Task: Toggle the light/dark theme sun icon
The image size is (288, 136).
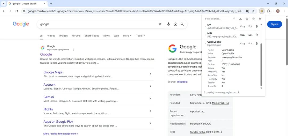Action: pos(260,19)
